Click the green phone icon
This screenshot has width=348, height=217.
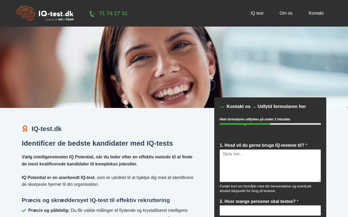[x=93, y=14]
